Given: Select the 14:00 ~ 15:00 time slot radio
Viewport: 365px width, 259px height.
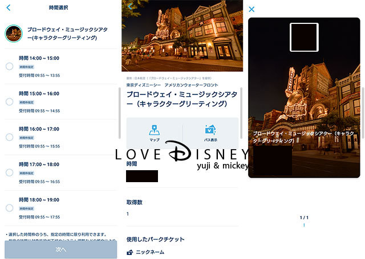Looking at the screenshot, I should (9, 66).
